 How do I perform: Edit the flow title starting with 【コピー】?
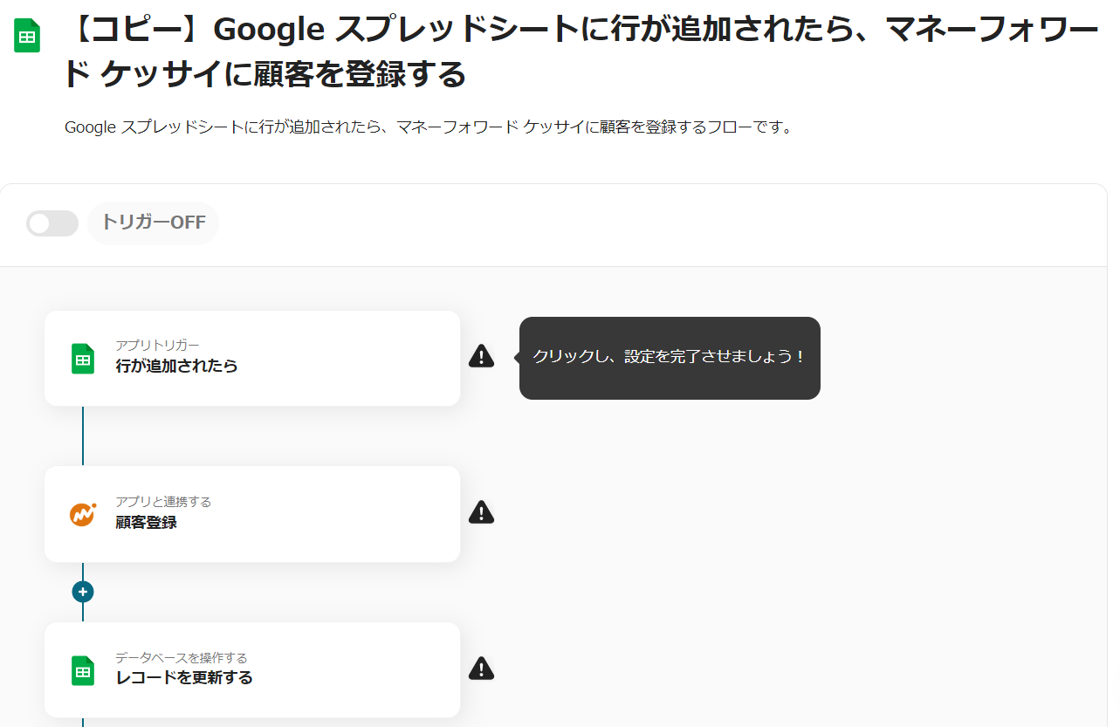coord(581,52)
